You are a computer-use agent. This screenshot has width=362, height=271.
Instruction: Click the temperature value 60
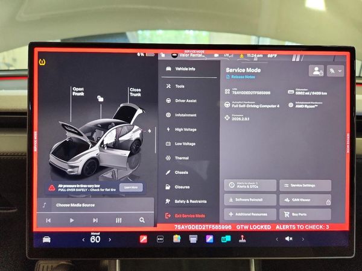pyautogui.click(x=95, y=240)
